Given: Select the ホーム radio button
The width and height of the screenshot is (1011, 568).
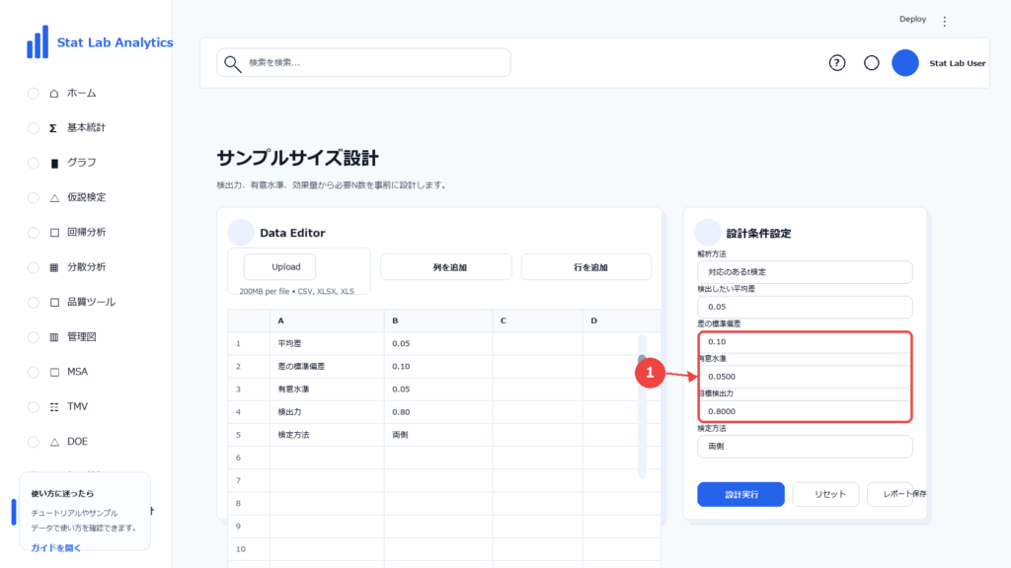Looking at the screenshot, I should pos(33,94).
